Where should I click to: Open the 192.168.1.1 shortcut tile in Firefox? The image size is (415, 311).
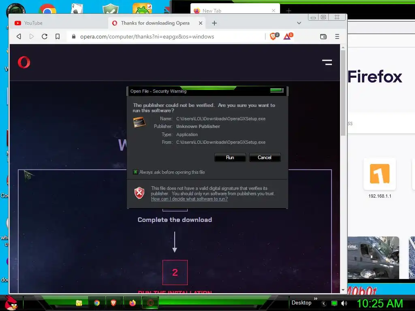point(379,174)
